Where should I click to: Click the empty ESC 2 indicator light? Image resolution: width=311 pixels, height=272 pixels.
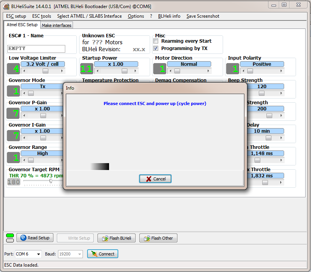tap(10, 240)
